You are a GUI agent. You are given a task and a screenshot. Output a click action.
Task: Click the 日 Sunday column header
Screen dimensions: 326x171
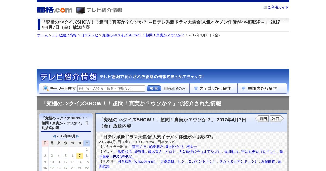(x=45, y=143)
